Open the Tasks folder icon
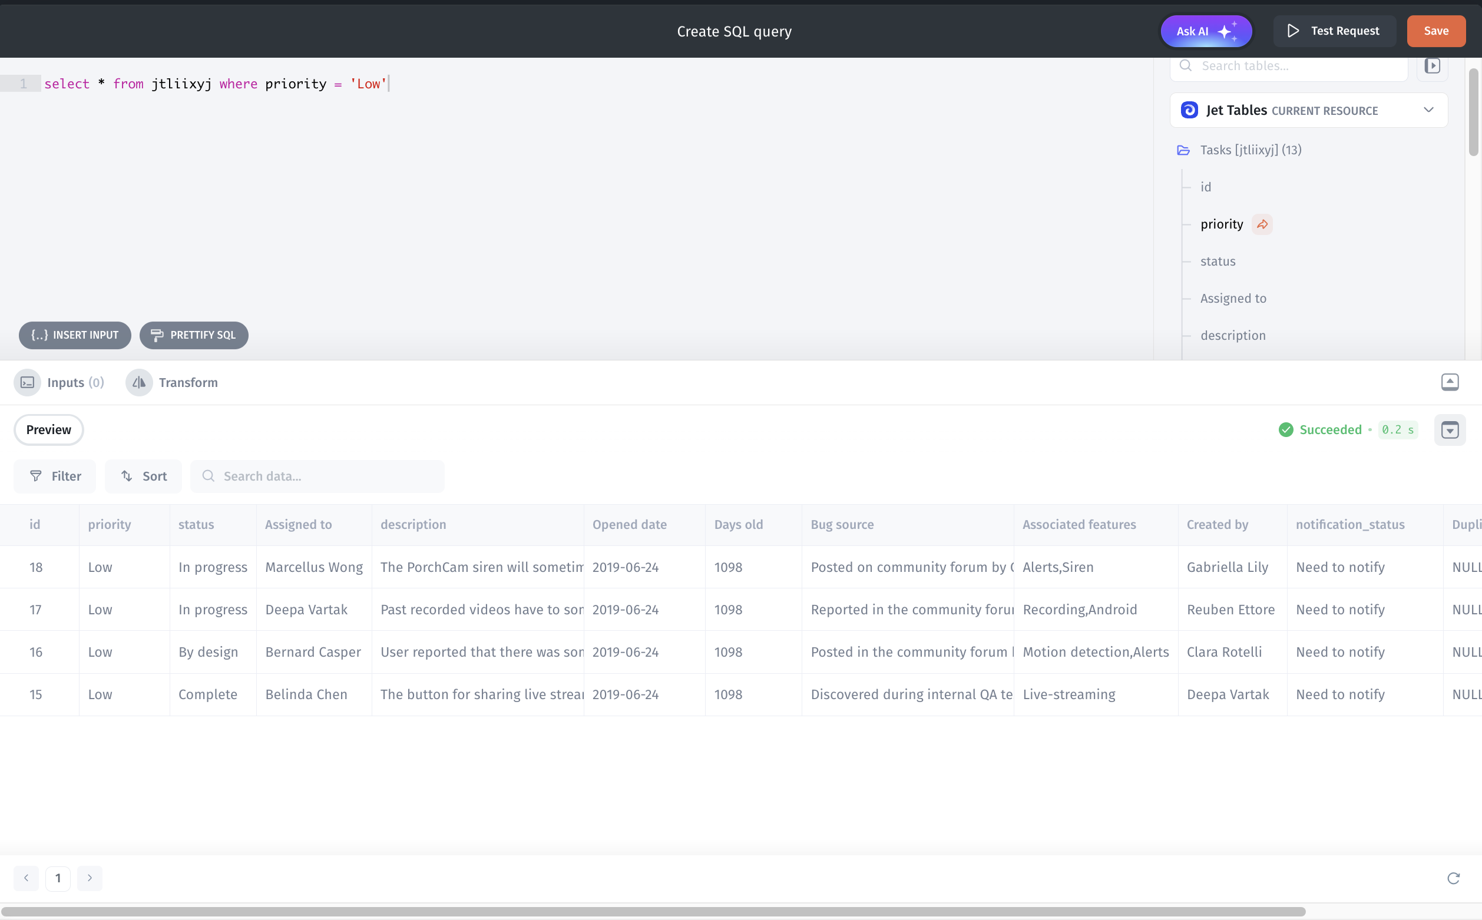 click(x=1183, y=150)
